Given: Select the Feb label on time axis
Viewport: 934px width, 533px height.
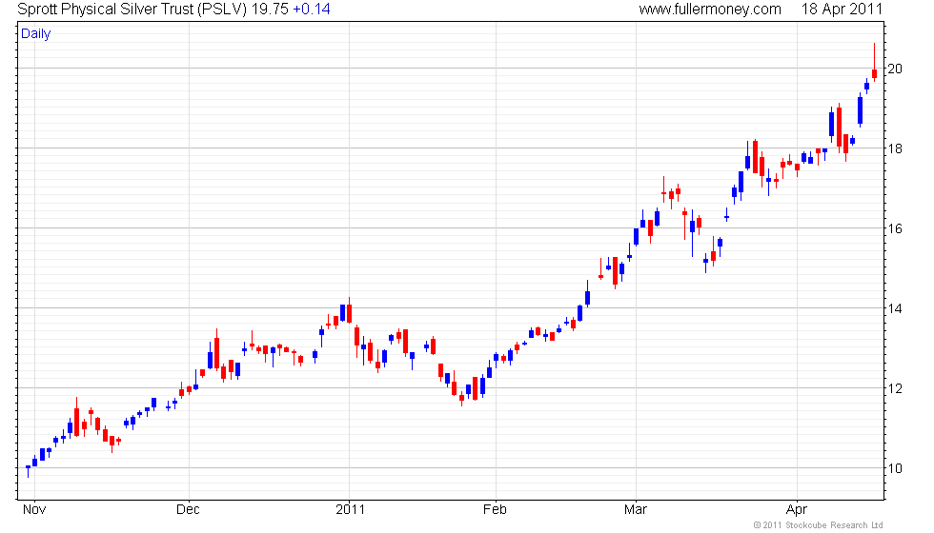Looking at the screenshot, I should click(495, 509).
